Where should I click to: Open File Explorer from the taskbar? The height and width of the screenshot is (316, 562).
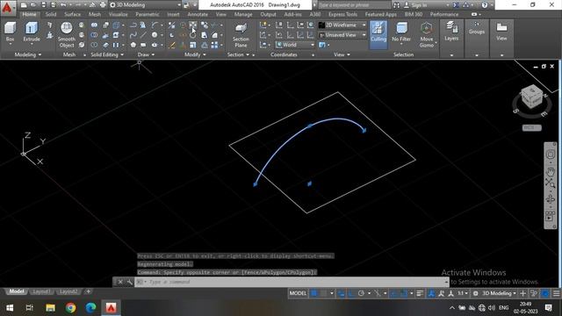pyautogui.click(x=50, y=307)
